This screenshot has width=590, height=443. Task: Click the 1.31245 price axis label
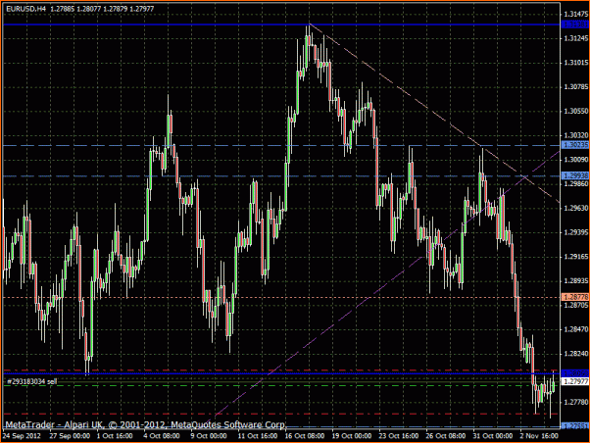tap(575, 38)
